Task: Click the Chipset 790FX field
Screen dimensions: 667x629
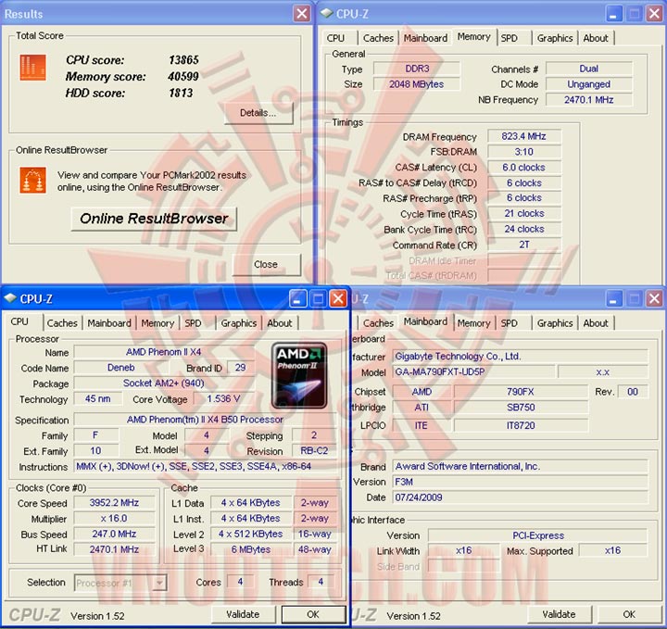Action: tap(521, 392)
